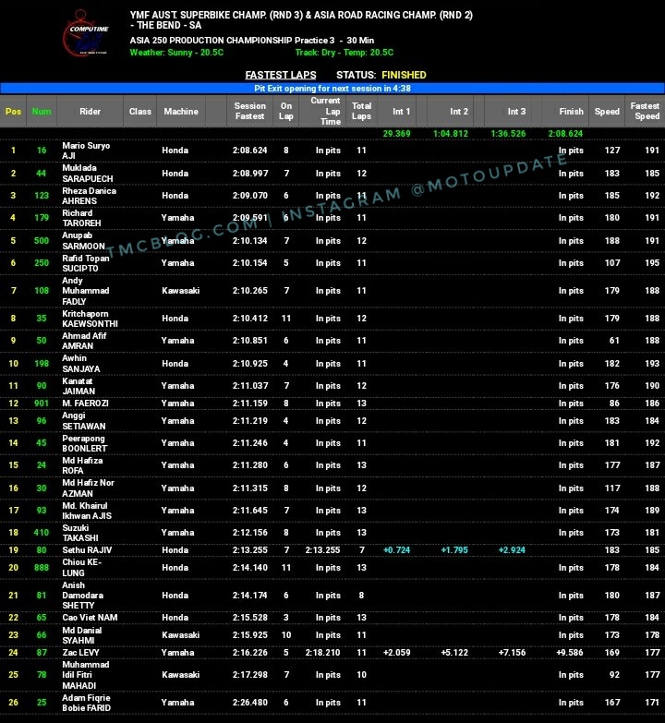Select rider Rheza Danica AHRENS

click(x=89, y=196)
